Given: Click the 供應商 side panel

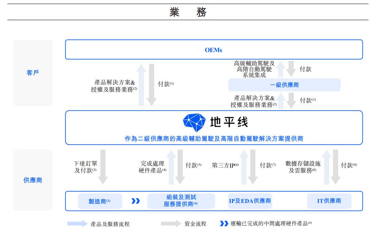Looking at the screenshot, I should click(33, 180).
